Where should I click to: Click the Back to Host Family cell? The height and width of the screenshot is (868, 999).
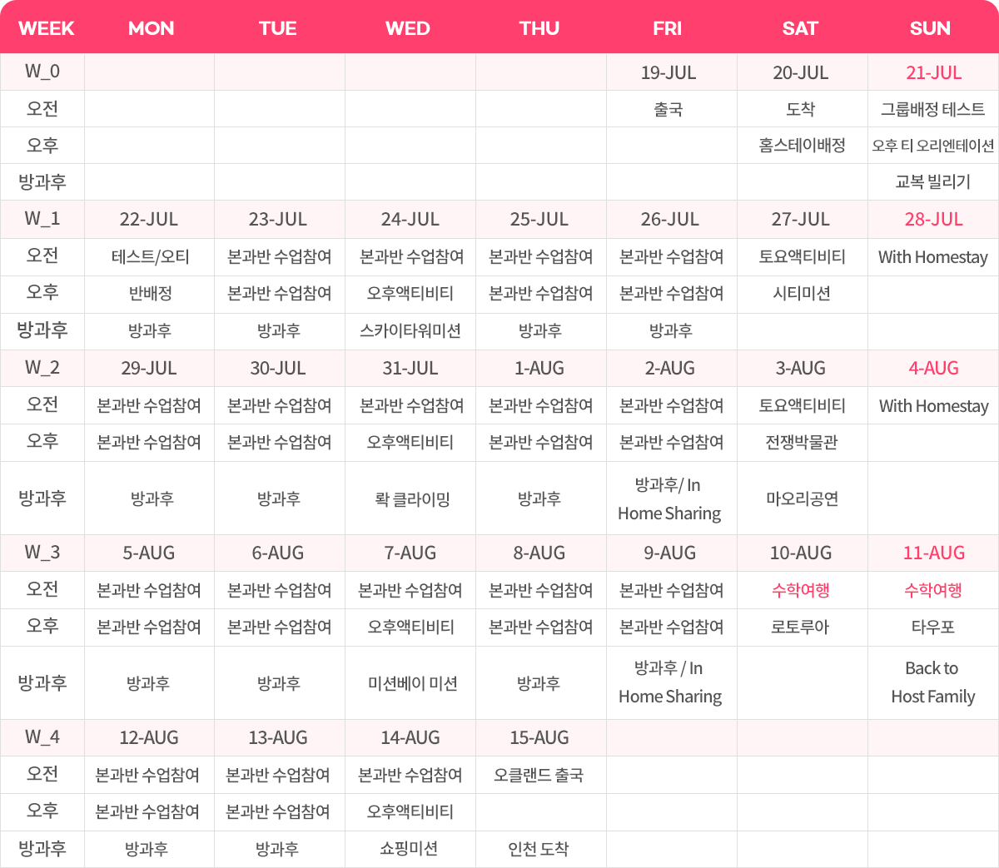click(932, 682)
